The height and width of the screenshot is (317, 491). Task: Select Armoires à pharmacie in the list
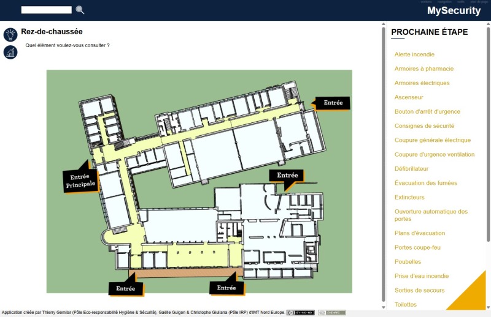424,69
